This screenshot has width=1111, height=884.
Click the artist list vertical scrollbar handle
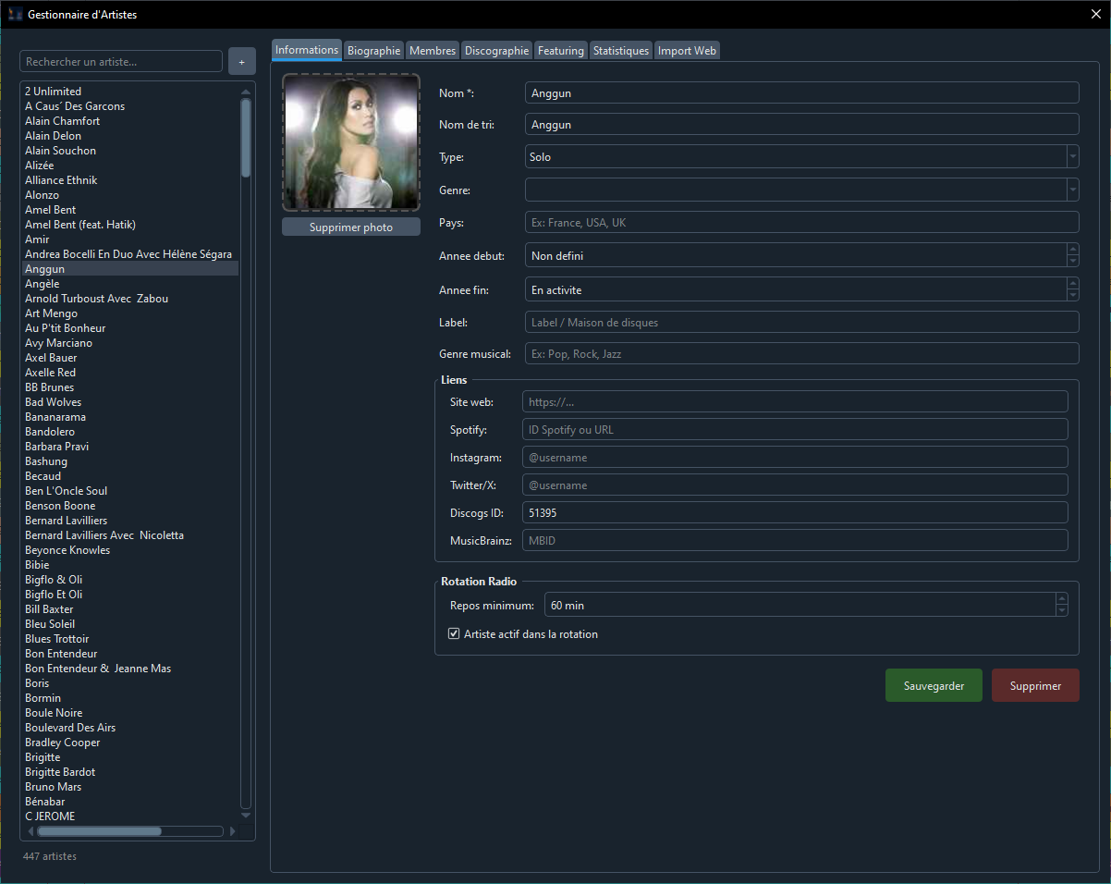coord(246,137)
